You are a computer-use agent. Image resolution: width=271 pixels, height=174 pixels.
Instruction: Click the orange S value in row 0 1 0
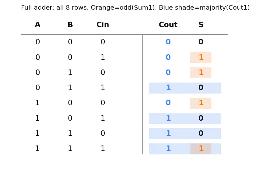pyautogui.click(x=201, y=73)
